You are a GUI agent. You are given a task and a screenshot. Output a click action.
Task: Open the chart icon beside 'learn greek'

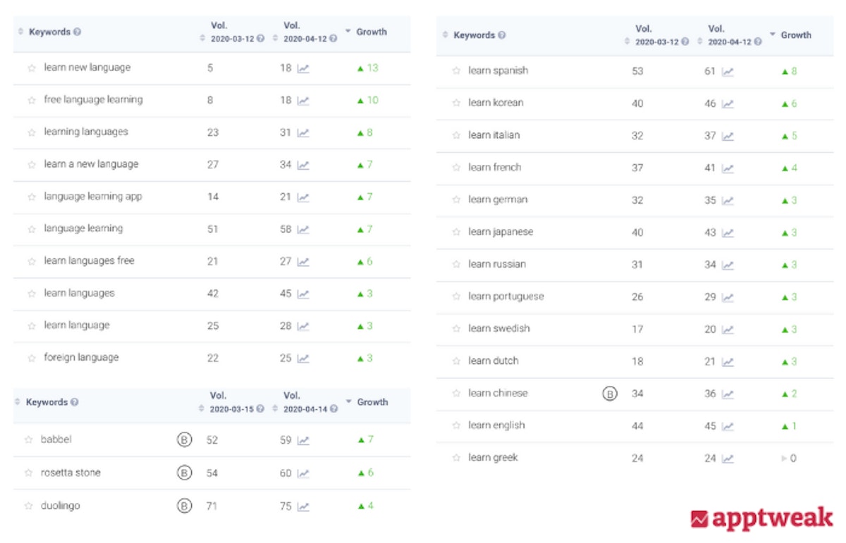coord(728,458)
